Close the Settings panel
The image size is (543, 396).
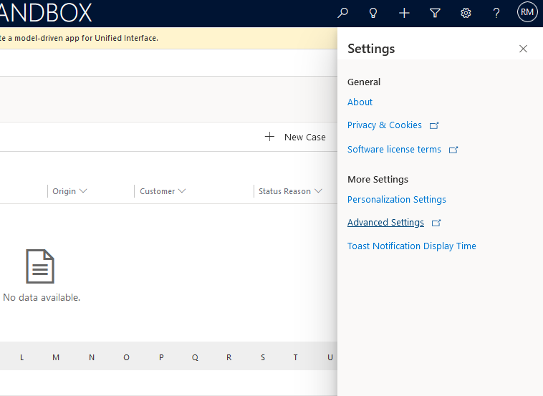click(523, 49)
